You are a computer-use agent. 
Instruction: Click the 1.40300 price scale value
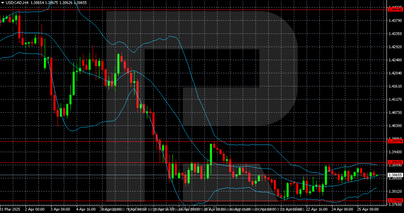point(394,126)
